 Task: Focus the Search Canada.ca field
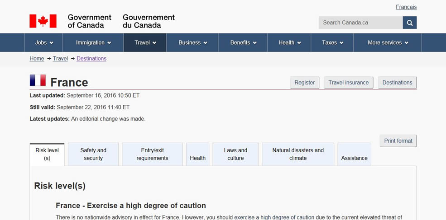(360, 23)
